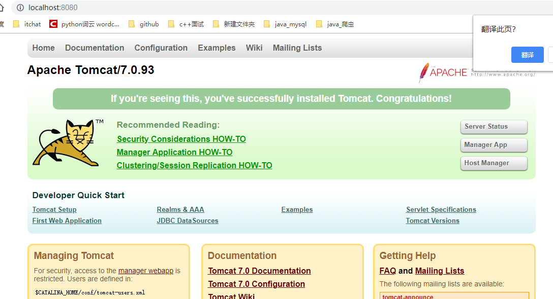Viewport: 553px width, 299px height.
Task: Click the $CATALINA_HOME/conf/tomcat-users.xml path text
Action: tap(90, 292)
